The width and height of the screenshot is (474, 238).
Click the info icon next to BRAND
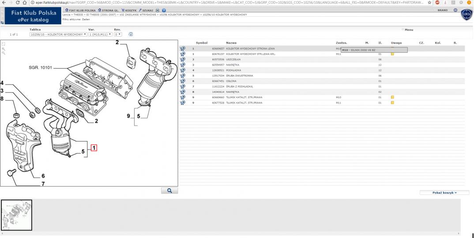[x=455, y=10]
